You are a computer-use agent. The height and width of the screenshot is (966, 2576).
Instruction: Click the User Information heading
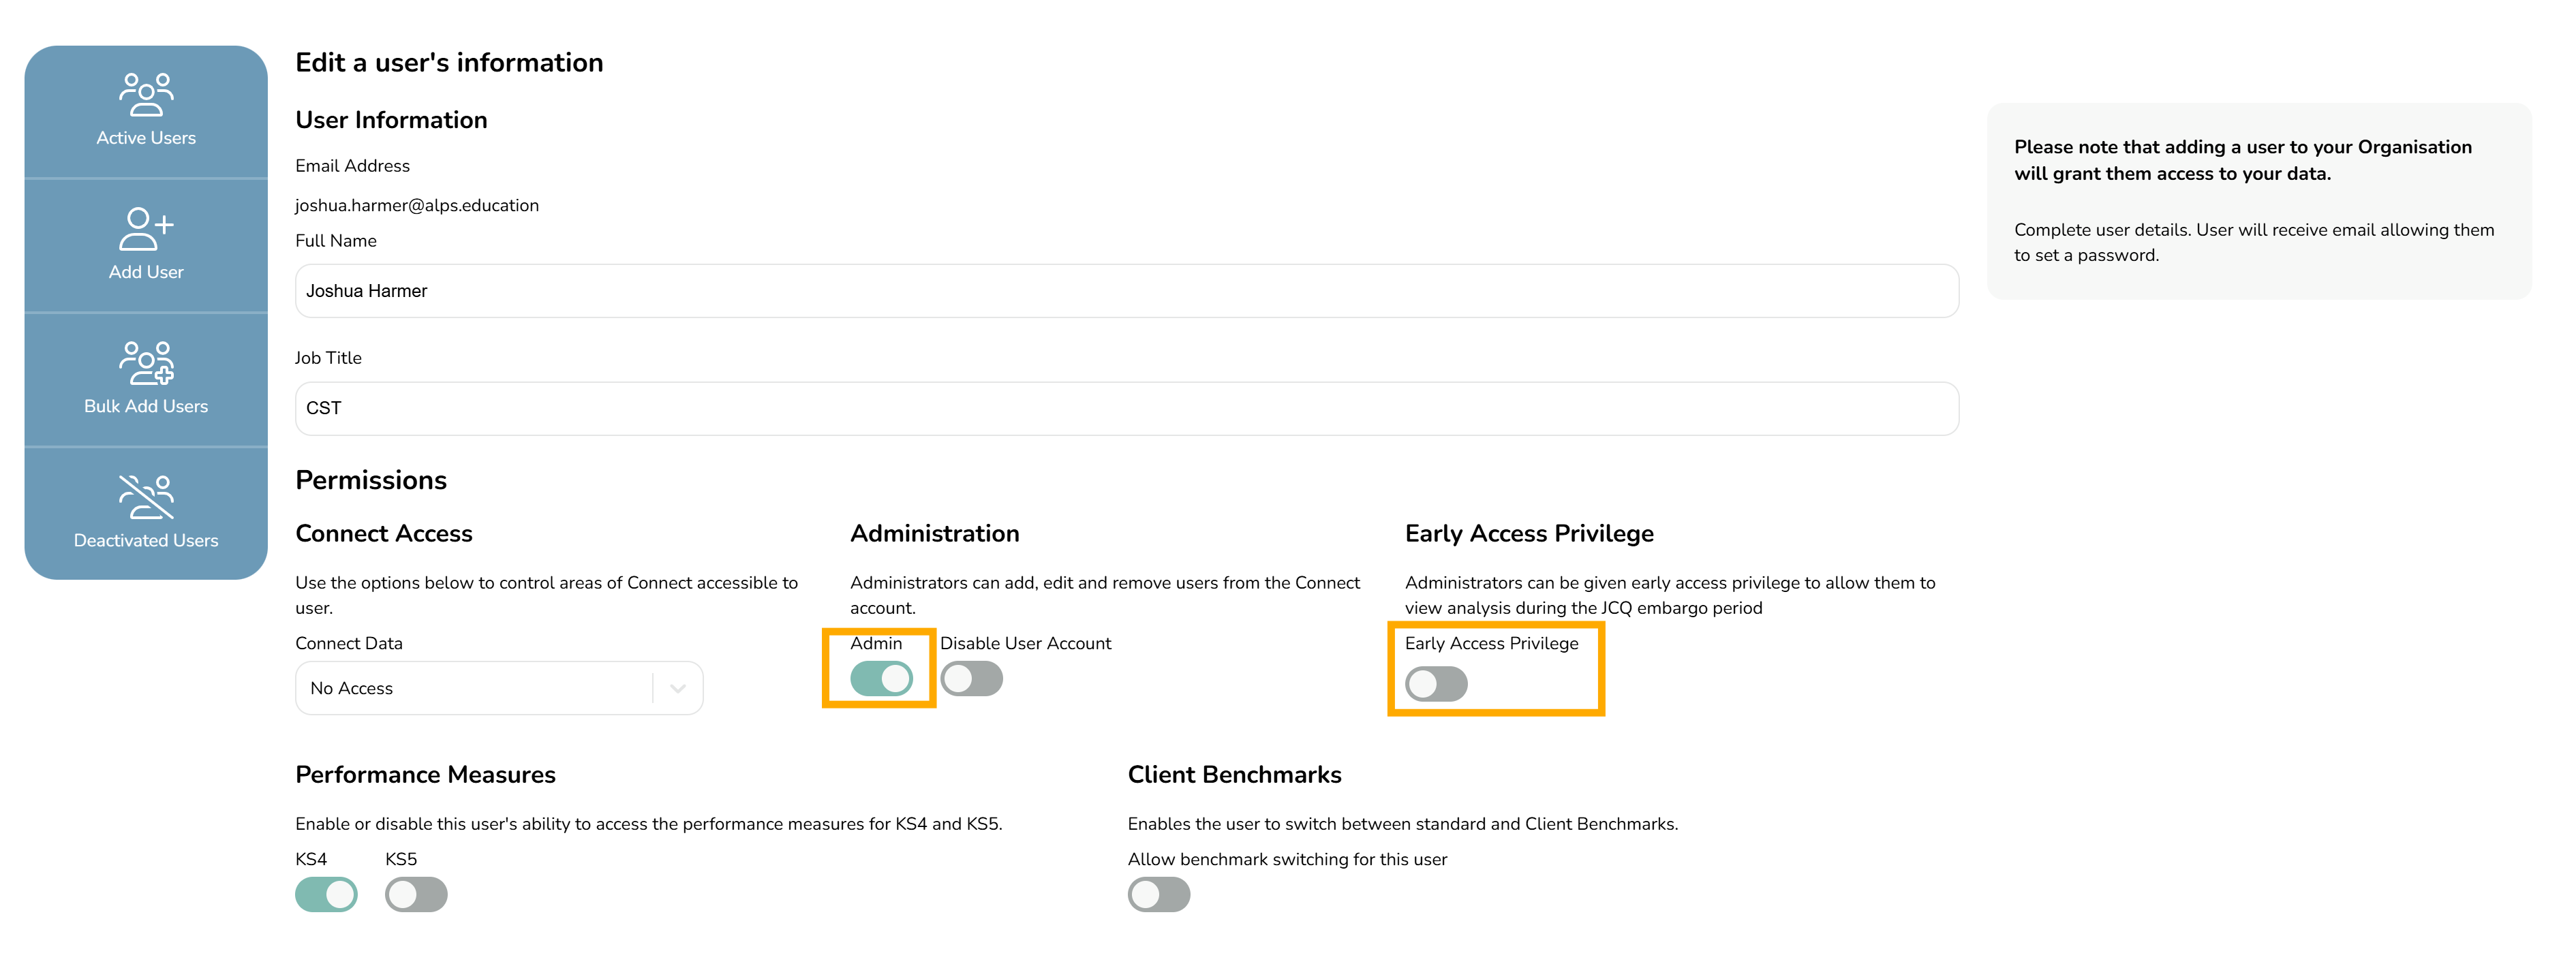(x=391, y=120)
